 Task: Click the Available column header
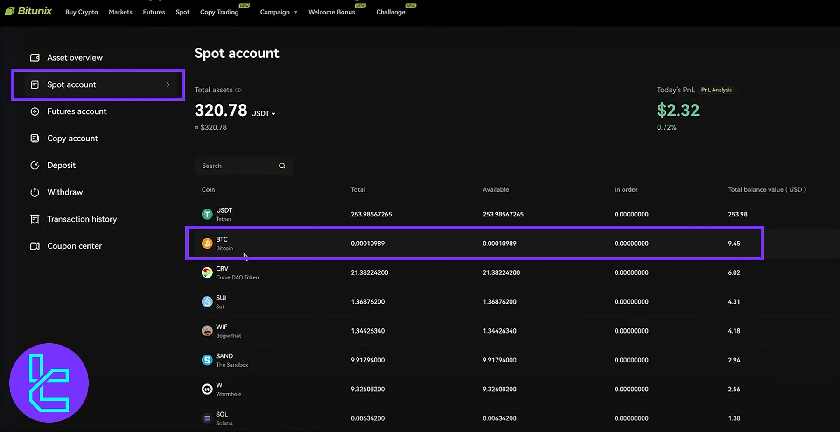point(496,189)
